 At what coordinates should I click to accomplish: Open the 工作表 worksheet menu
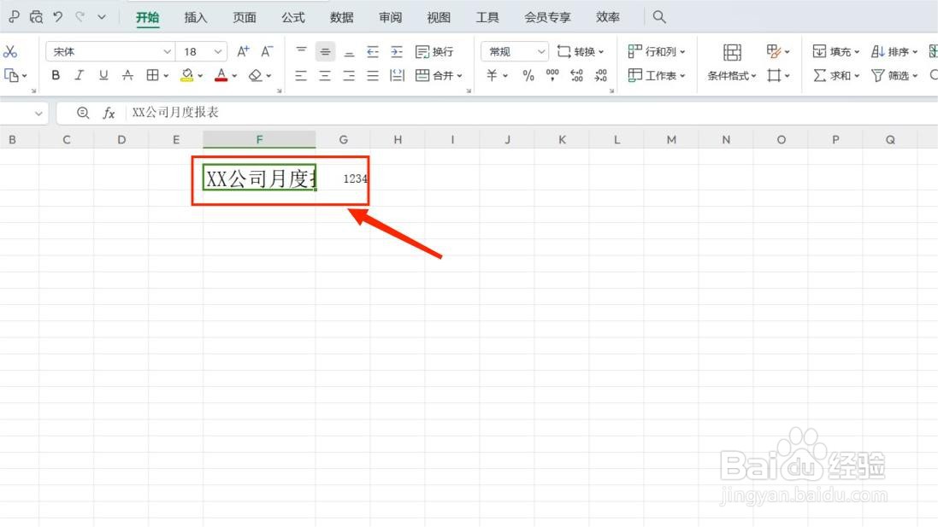coord(656,75)
